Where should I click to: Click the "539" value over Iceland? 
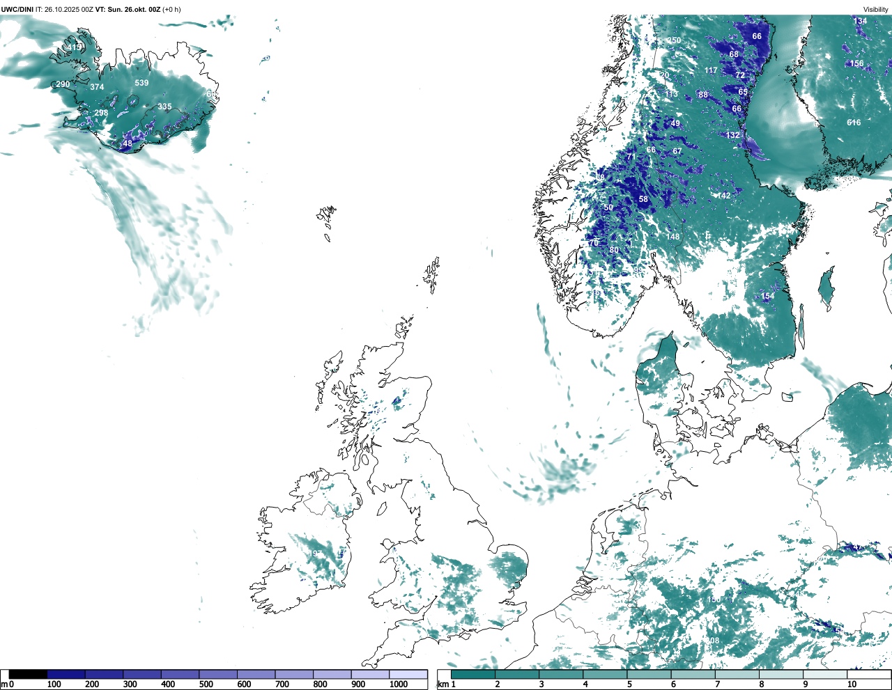pyautogui.click(x=141, y=83)
